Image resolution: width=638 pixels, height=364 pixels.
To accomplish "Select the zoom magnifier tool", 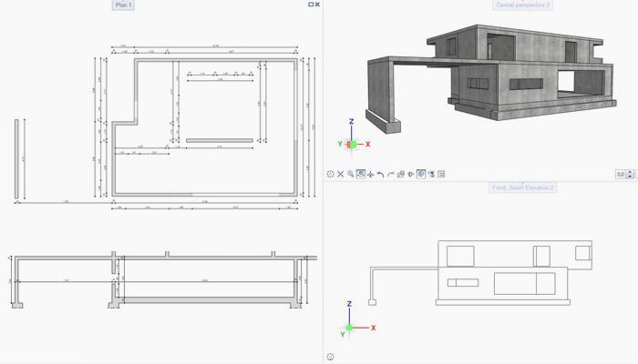I will [x=351, y=174].
